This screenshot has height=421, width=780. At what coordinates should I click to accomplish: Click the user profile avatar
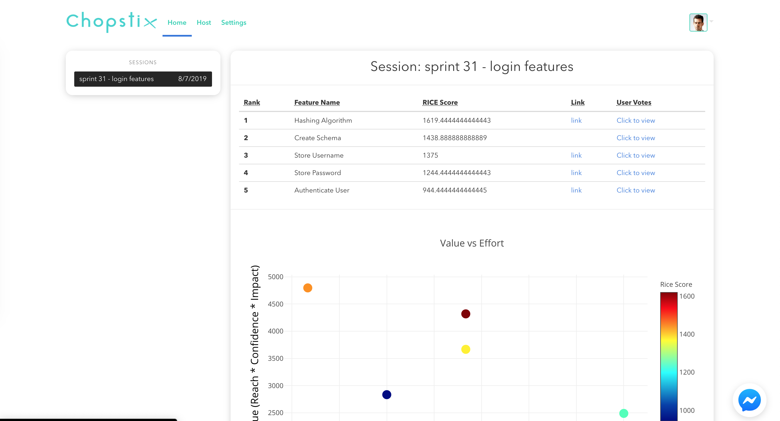pyautogui.click(x=698, y=23)
